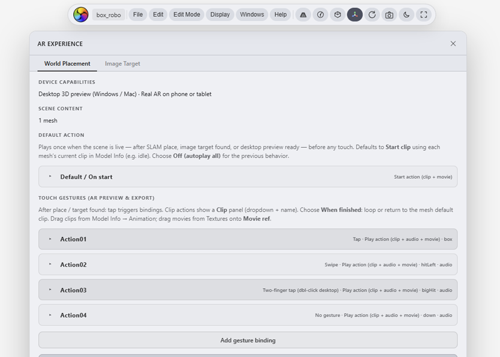Expand the Action01 gesture binding
This screenshot has width=500, height=357.
coord(248,239)
